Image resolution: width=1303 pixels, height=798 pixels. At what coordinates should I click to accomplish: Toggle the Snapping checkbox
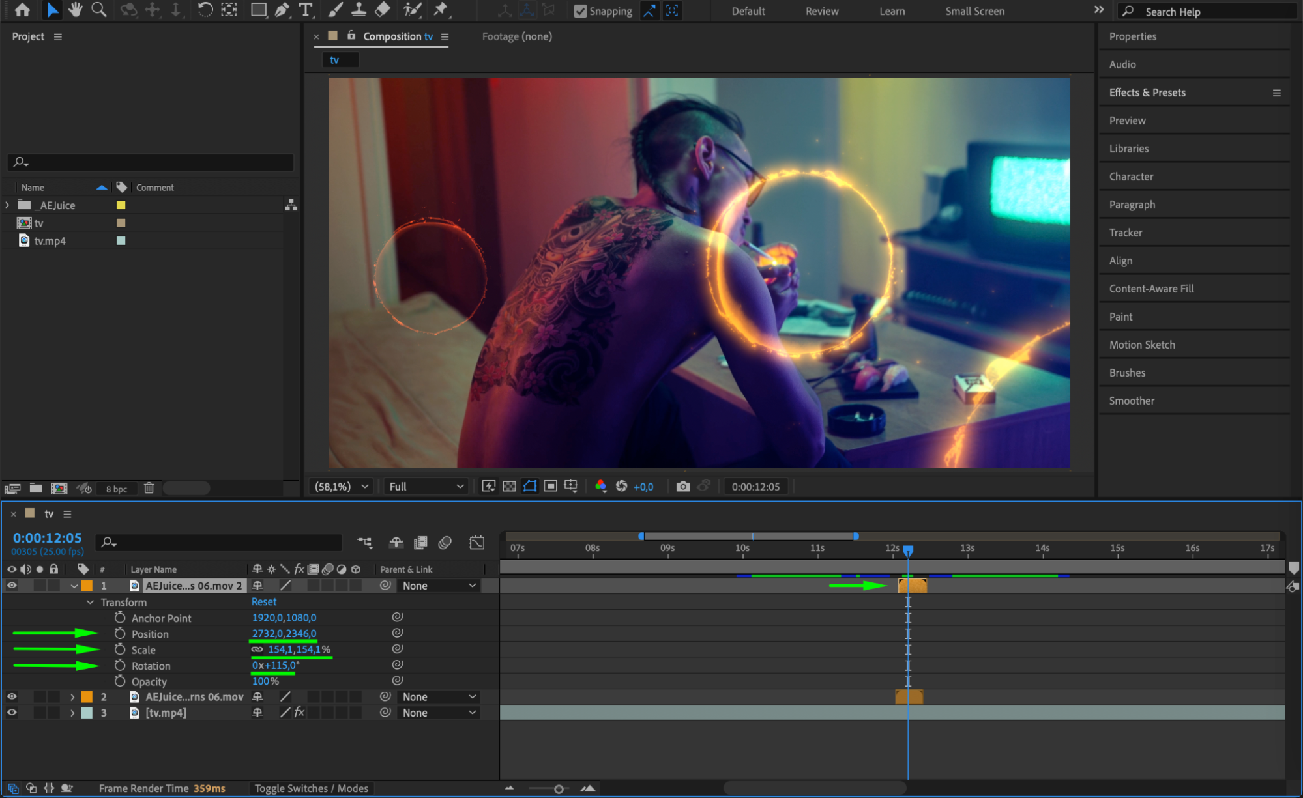coord(579,11)
